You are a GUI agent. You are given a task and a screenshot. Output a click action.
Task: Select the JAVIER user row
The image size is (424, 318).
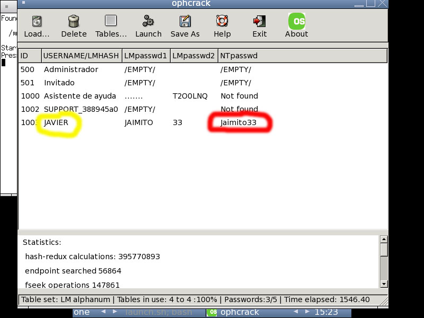[56, 122]
